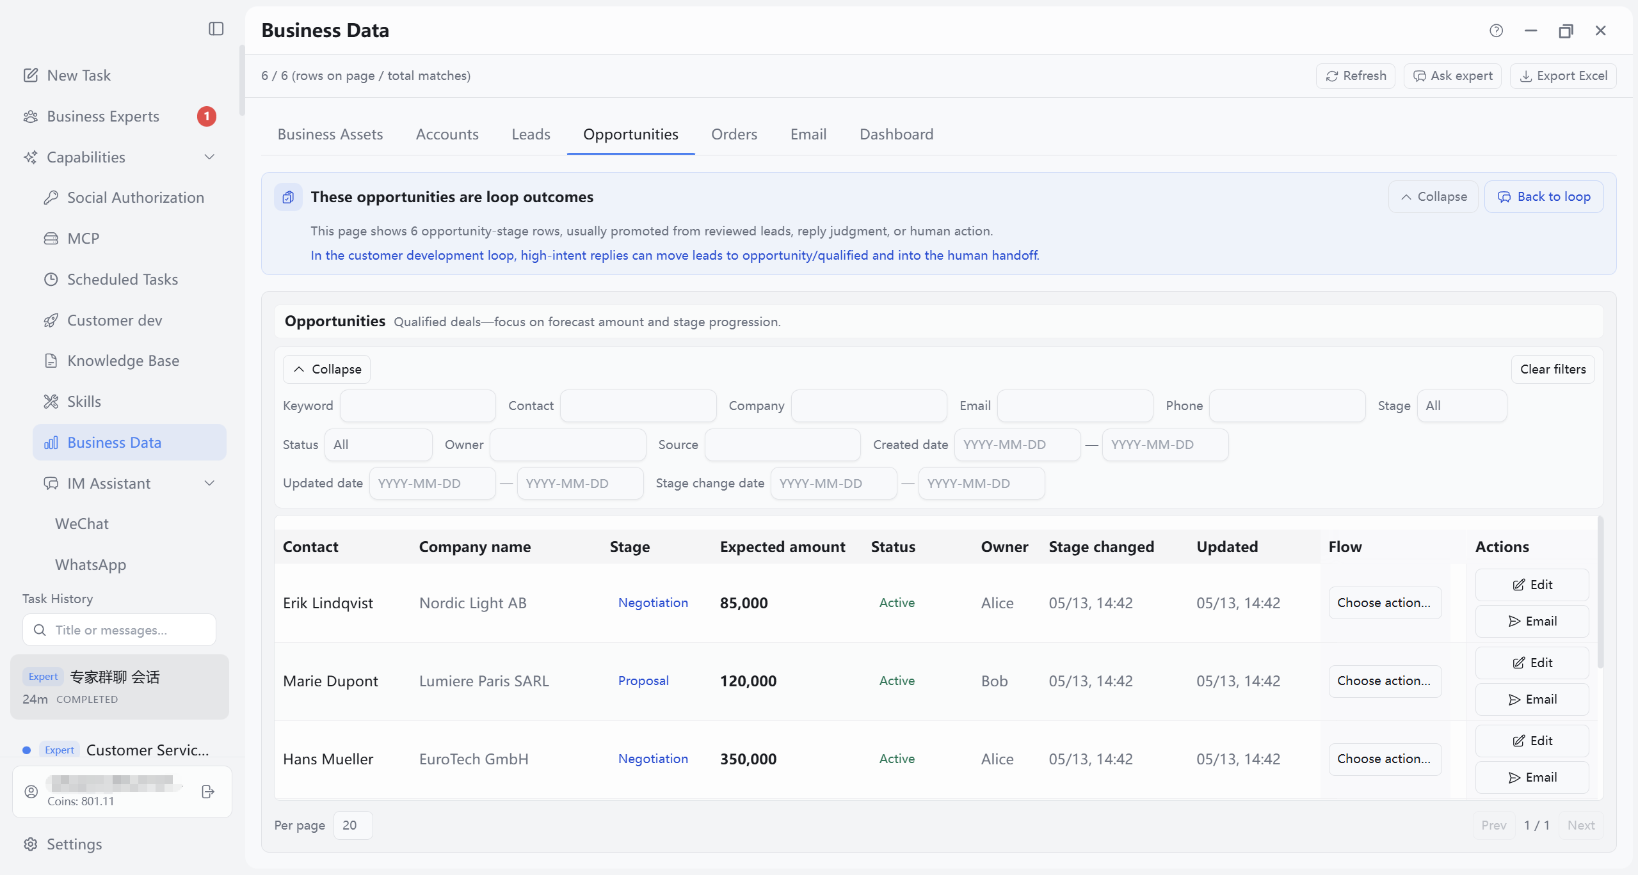The width and height of the screenshot is (1638, 875).
Task: Open the customer development loop link
Action: click(675, 256)
